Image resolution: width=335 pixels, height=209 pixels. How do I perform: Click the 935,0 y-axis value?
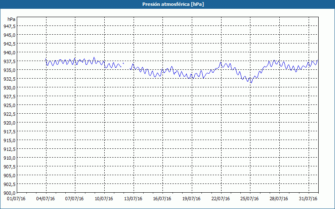click(x=9, y=70)
